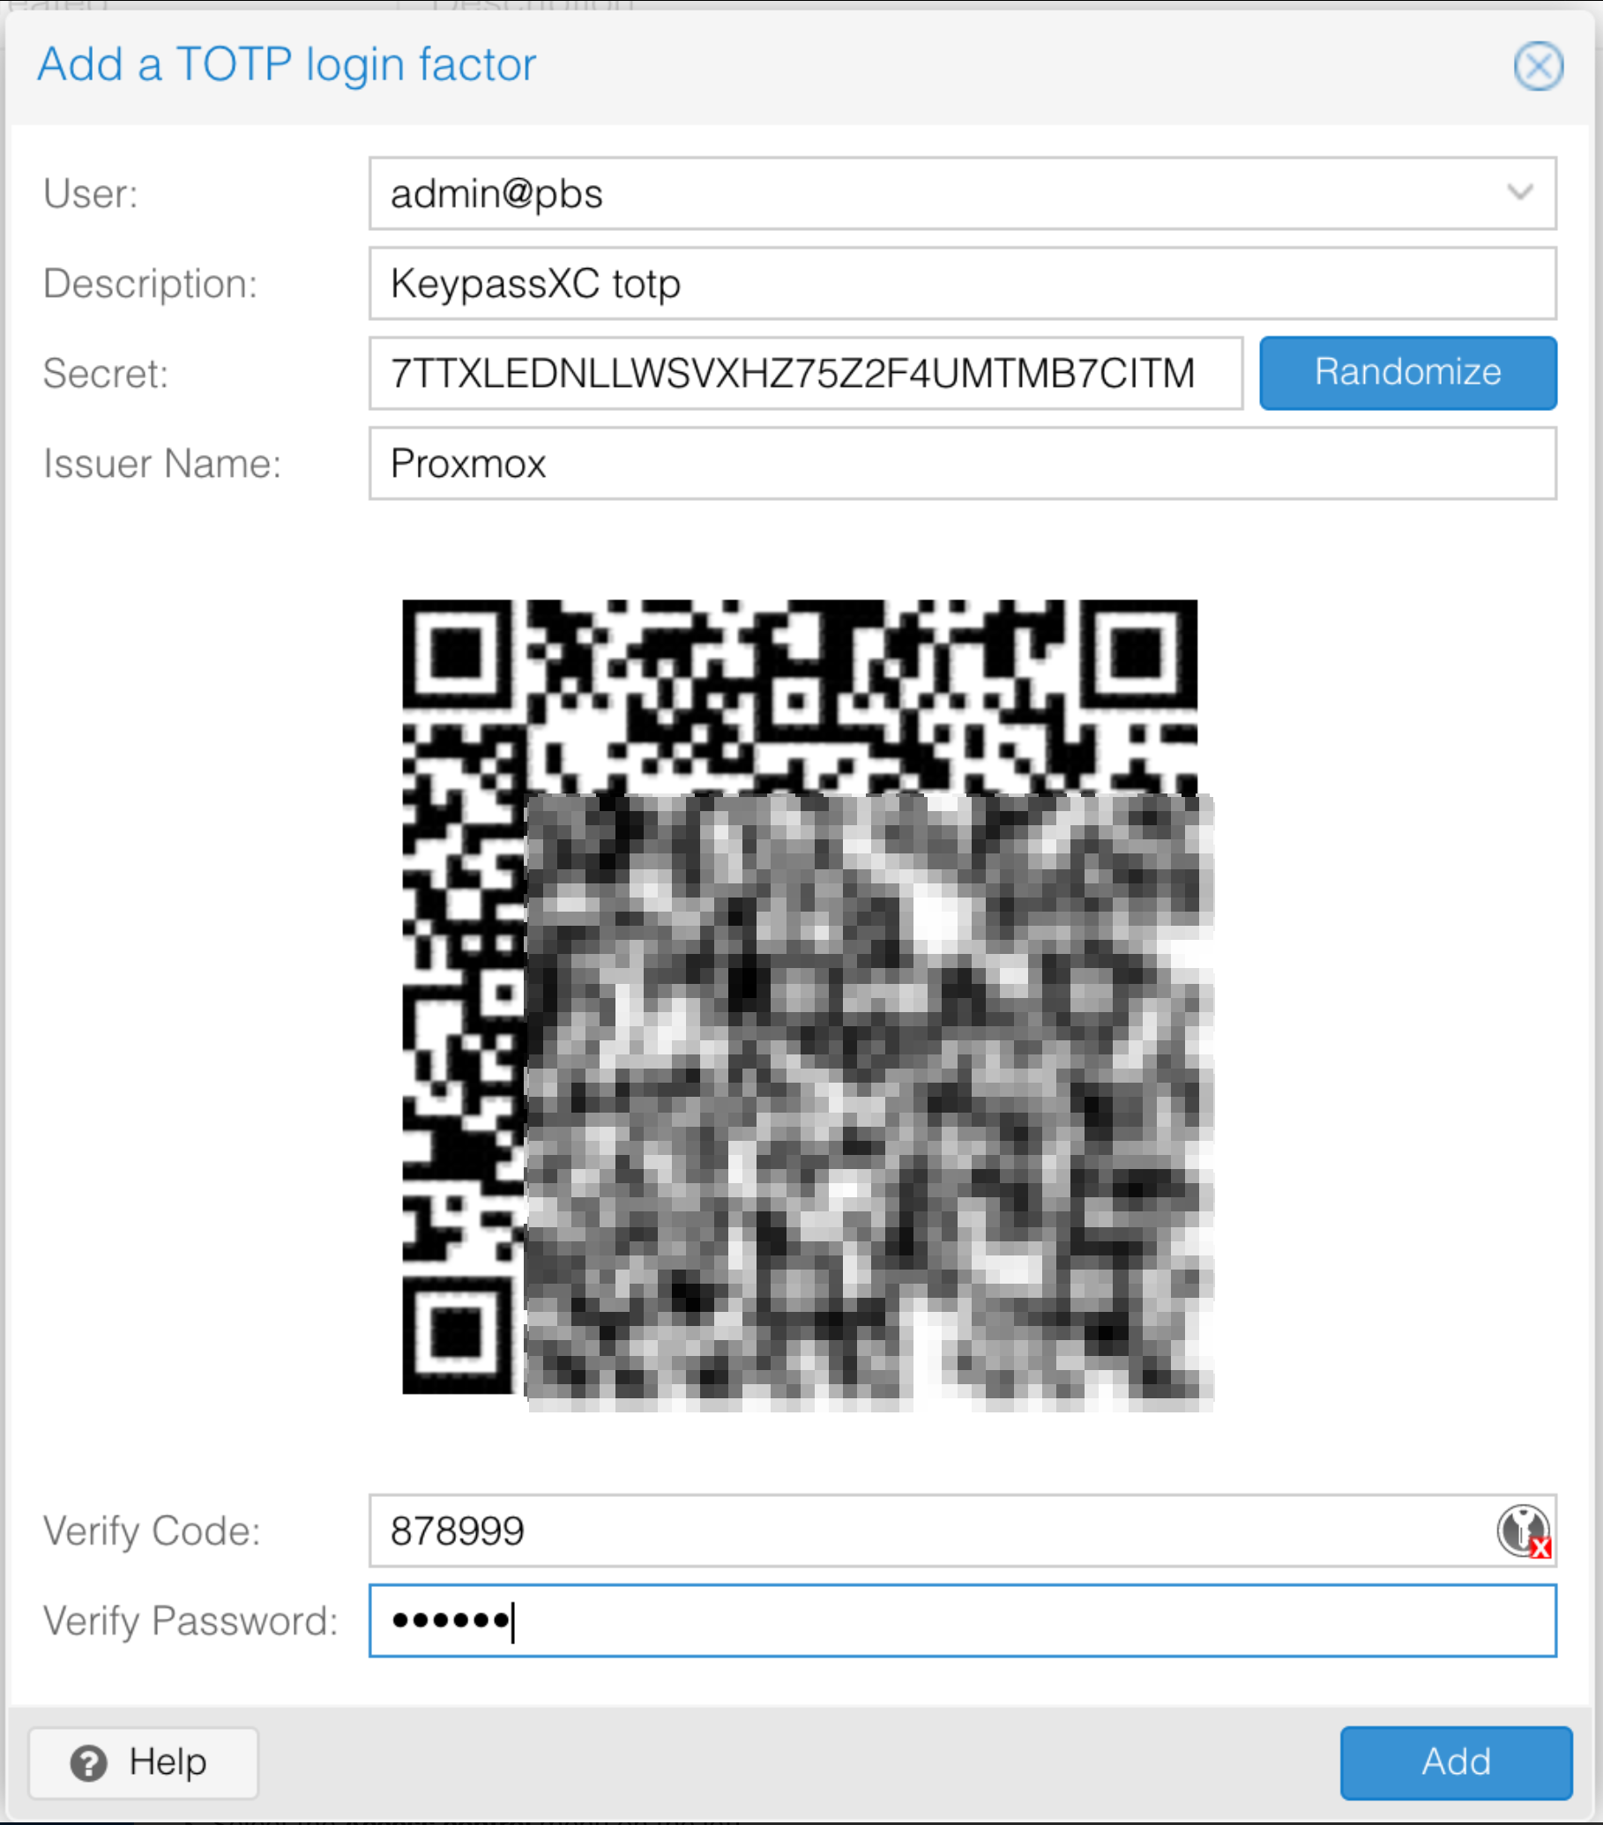This screenshot has width=1603, height=1825.
Task: Click the Verify Password: label
Action: click(x=191, y=1620)
